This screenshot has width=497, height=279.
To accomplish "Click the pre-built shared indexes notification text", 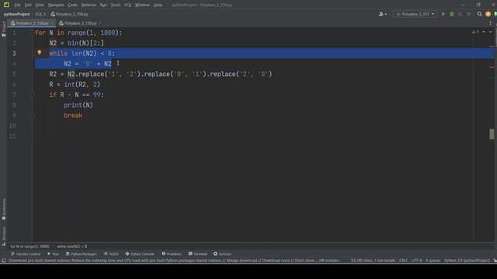I will coord(174,260).
